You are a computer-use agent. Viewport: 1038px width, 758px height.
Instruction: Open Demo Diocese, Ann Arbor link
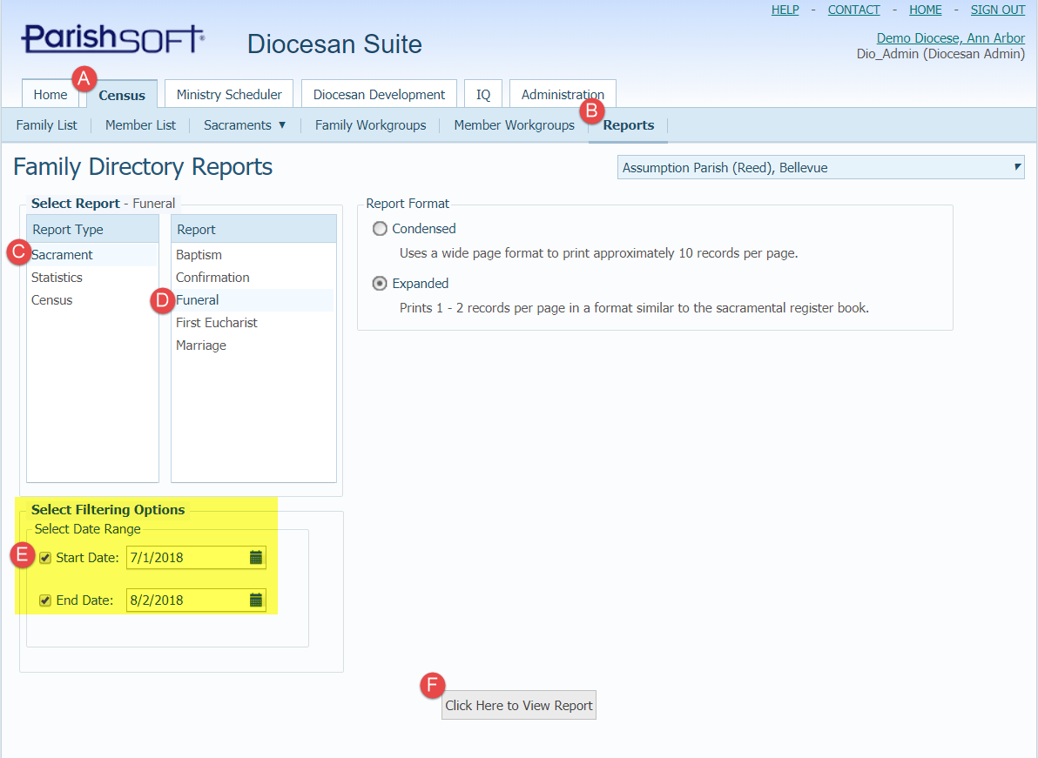point(951,38)
